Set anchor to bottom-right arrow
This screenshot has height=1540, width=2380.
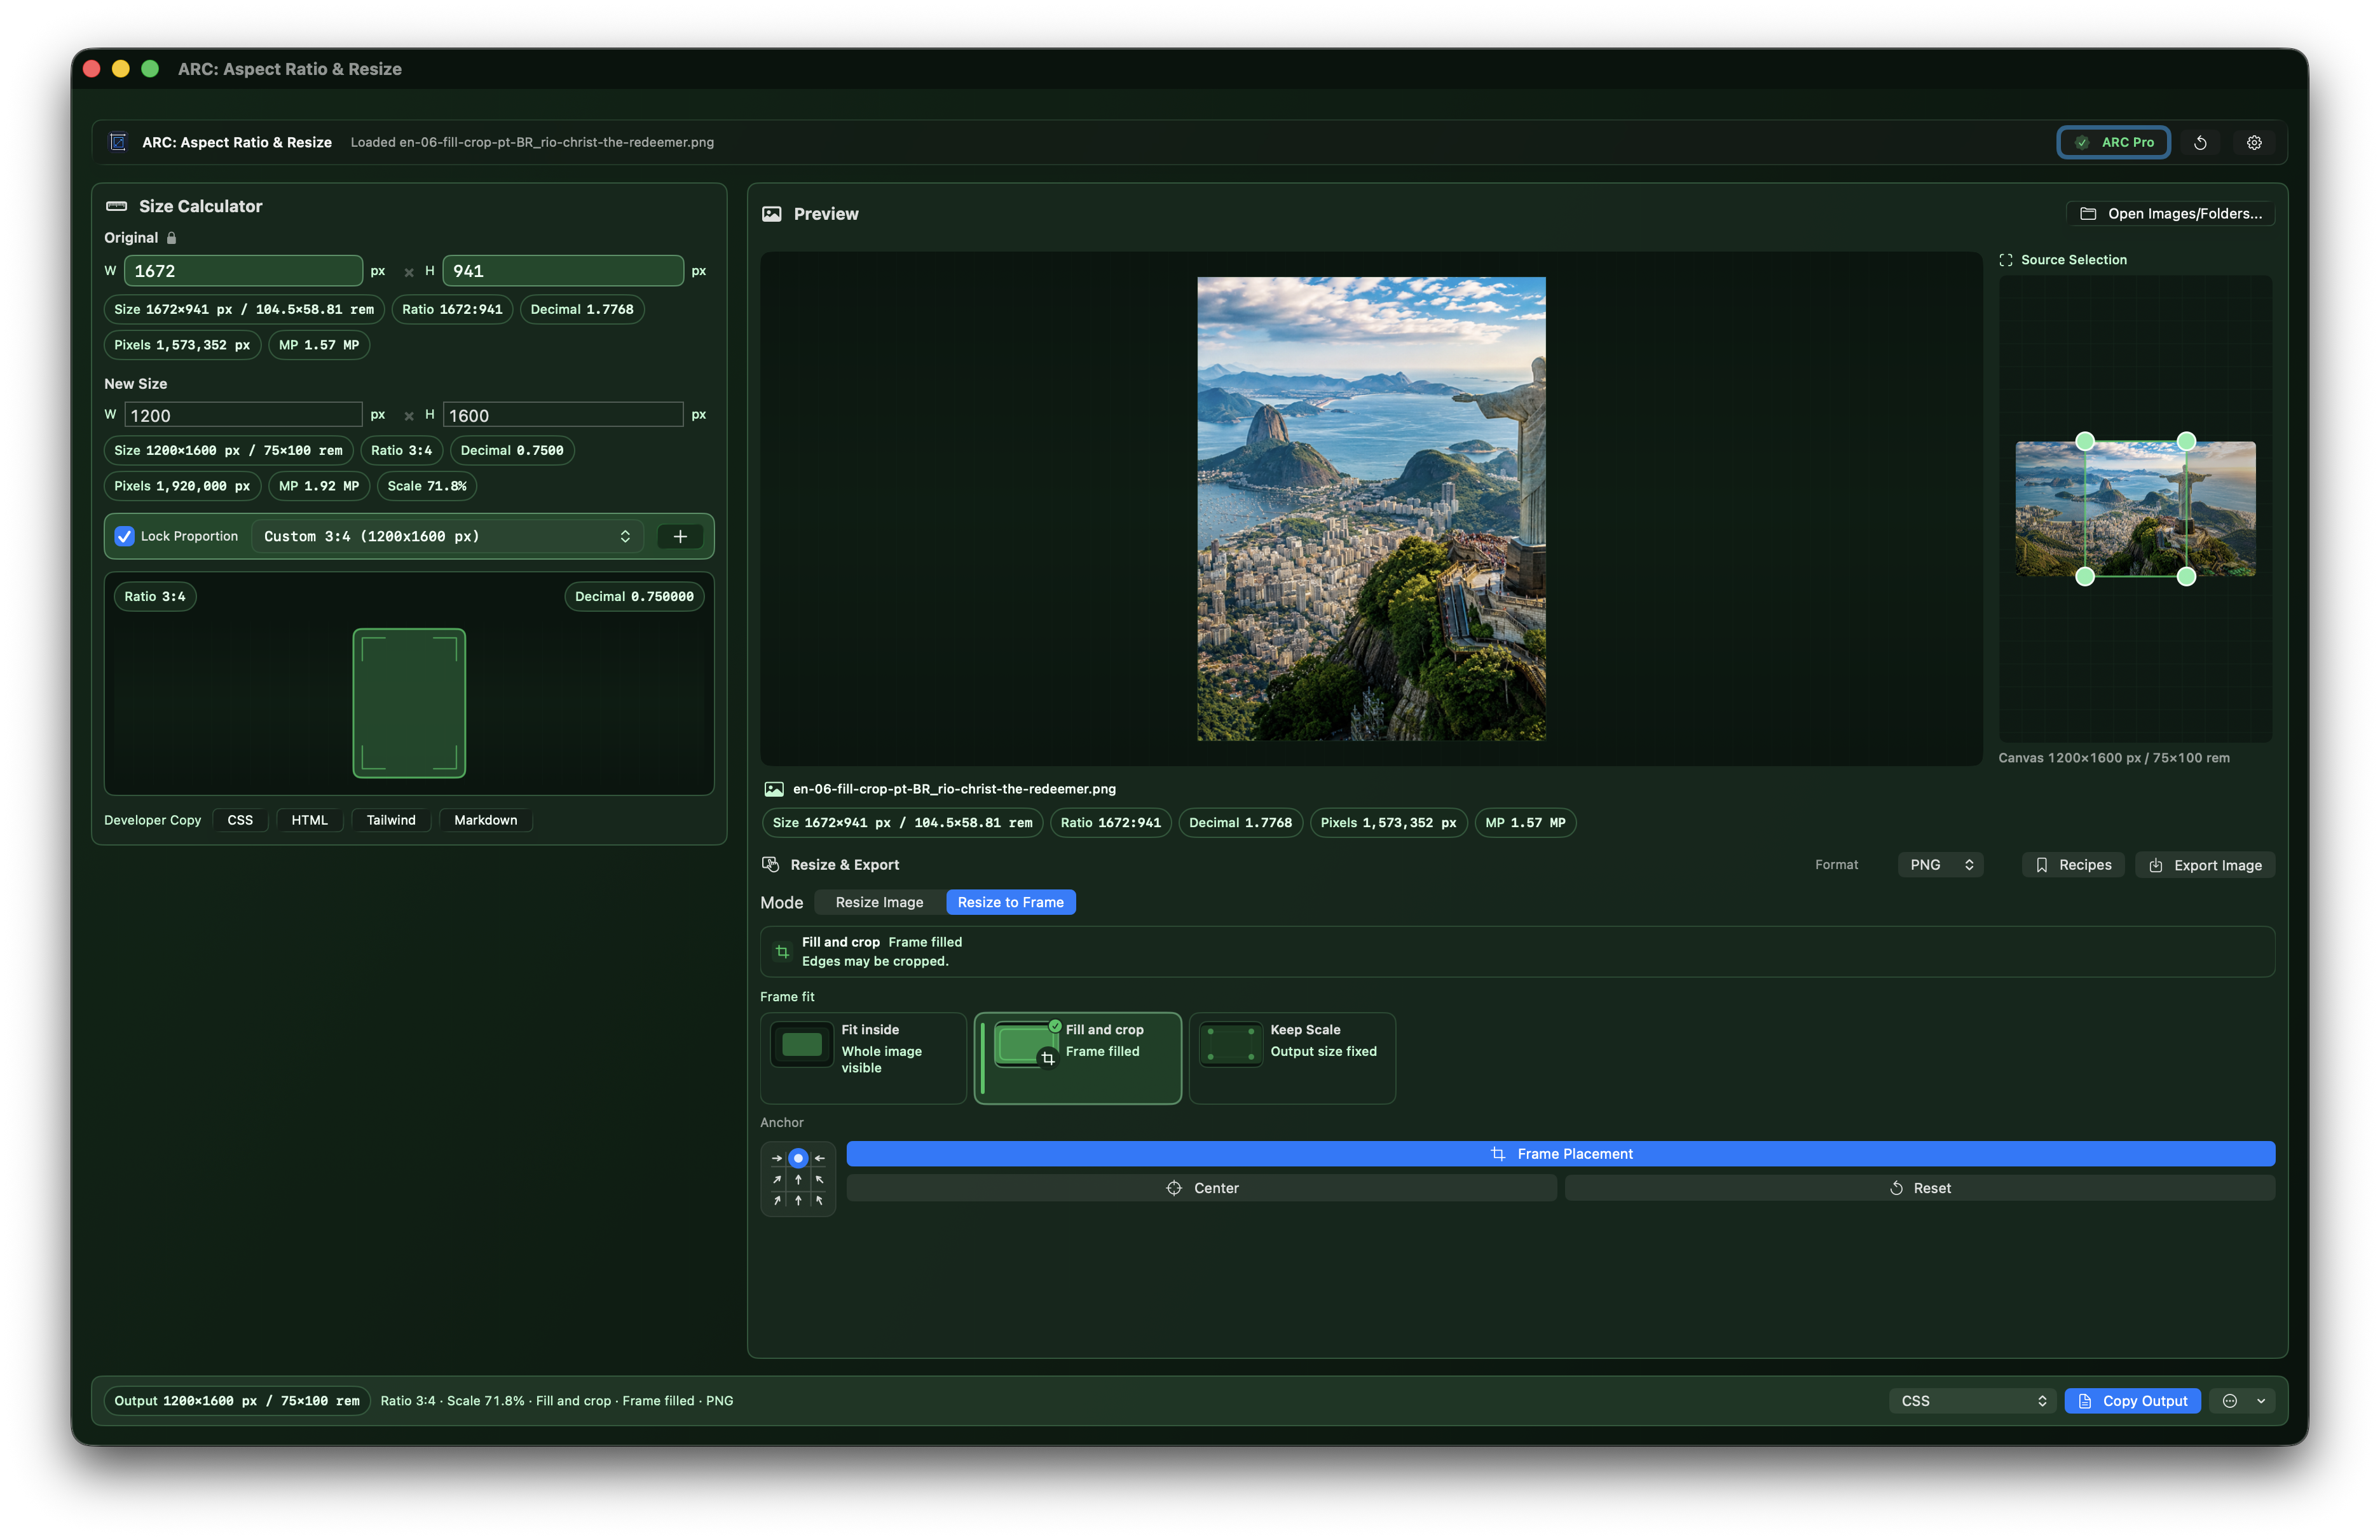(819, 1200)
